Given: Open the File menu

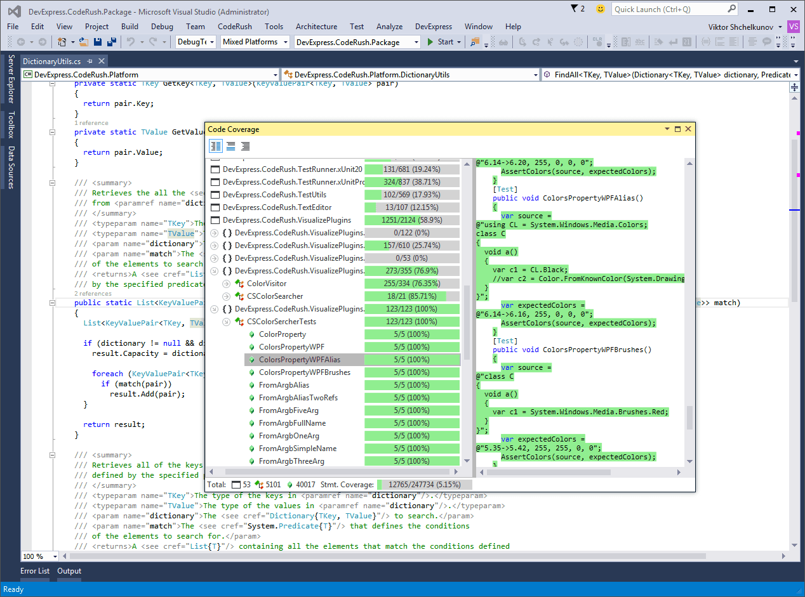Looking at the screenshot, I should tap(13, 26).
